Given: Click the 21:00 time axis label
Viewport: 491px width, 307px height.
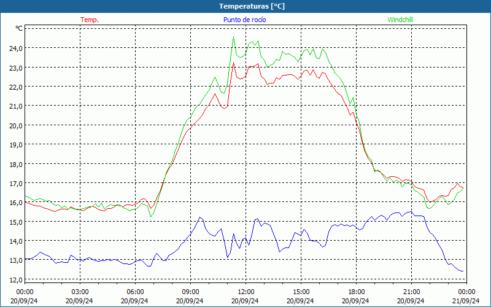Looking at the screenshot, I should (411, 292).
